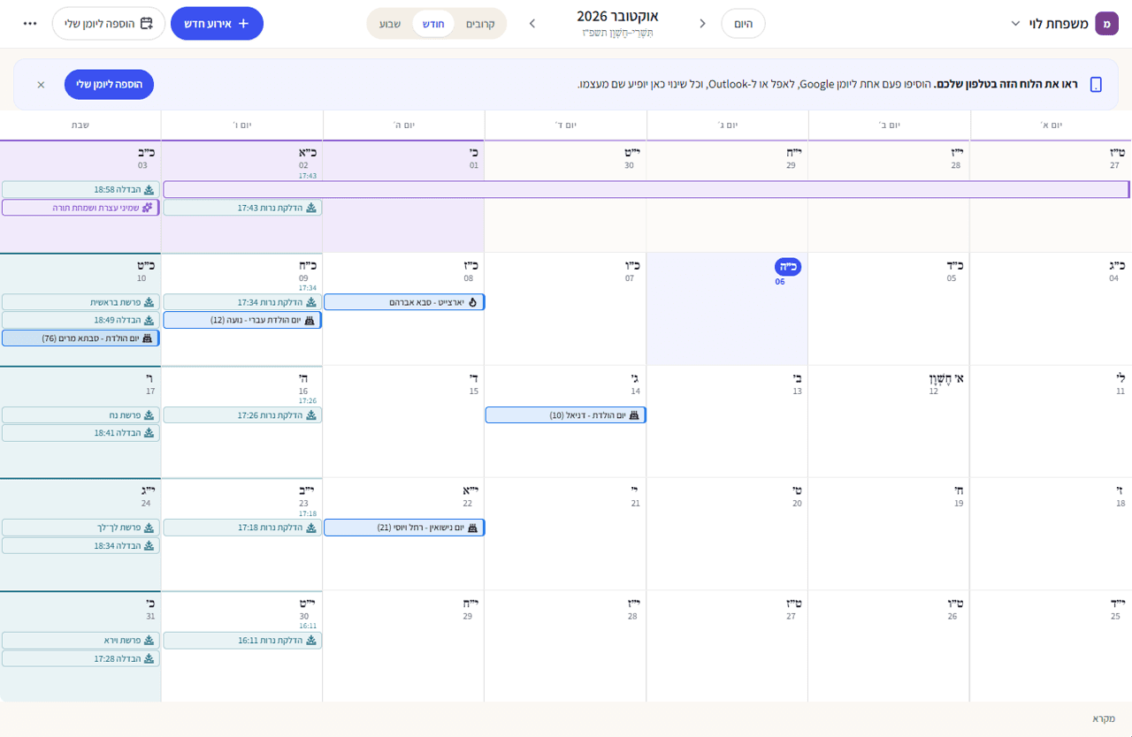The width and height of the screenshot is (1132, 737).
Task: Click the plus icon in אירוע חדש button
Action: click(244, 23)
